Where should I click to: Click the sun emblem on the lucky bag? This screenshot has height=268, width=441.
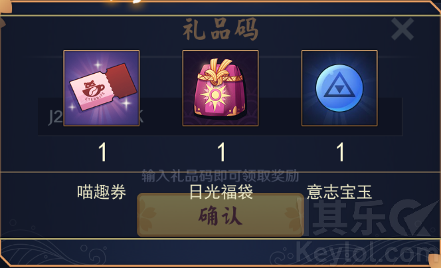pyautogui.click(x=215, y=96)
